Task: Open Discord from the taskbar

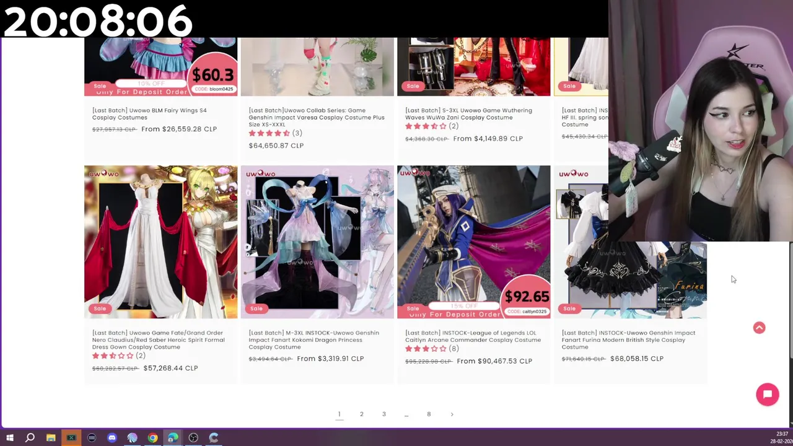Action: click(112, 438)
